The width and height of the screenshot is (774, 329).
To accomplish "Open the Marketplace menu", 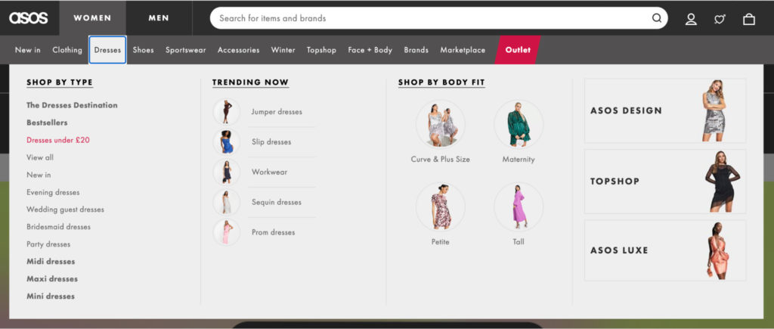I will pyautogui.click(x=463, y=50).
